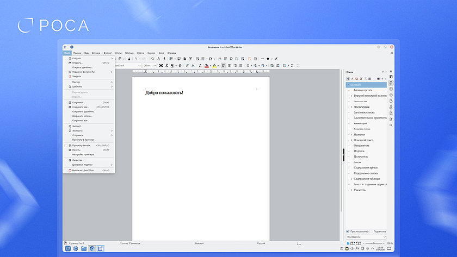Click the Bold (Ж) formatting icon
The height and width of the screenshot is (257, 457).
pos(160,65)
